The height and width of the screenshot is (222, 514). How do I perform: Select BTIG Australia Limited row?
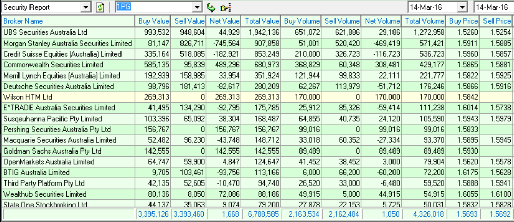point(257,173)
